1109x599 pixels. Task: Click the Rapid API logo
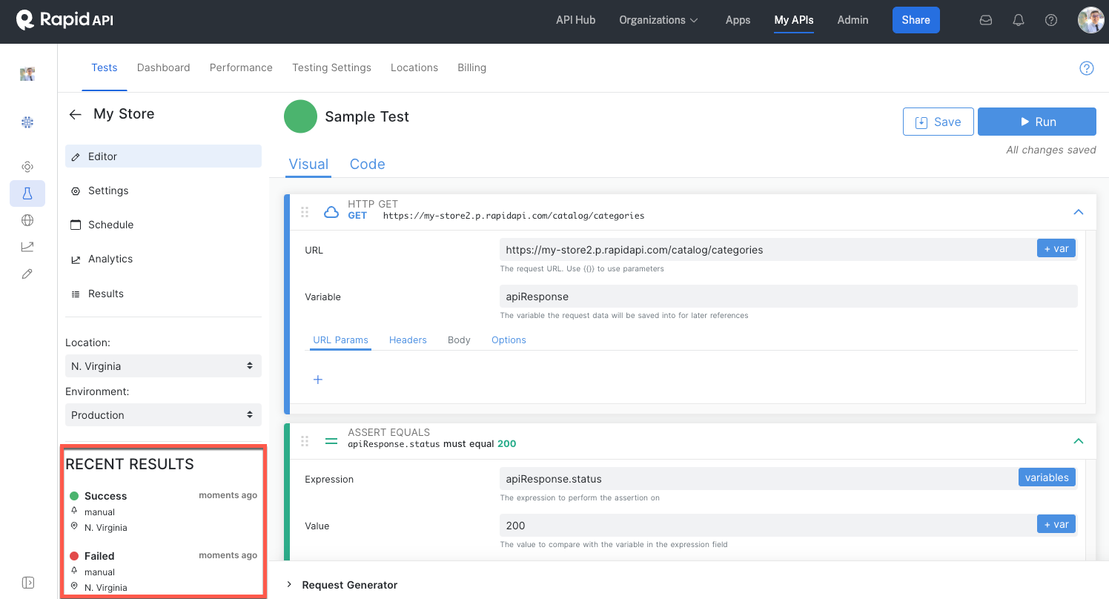[x=65, y=20]
